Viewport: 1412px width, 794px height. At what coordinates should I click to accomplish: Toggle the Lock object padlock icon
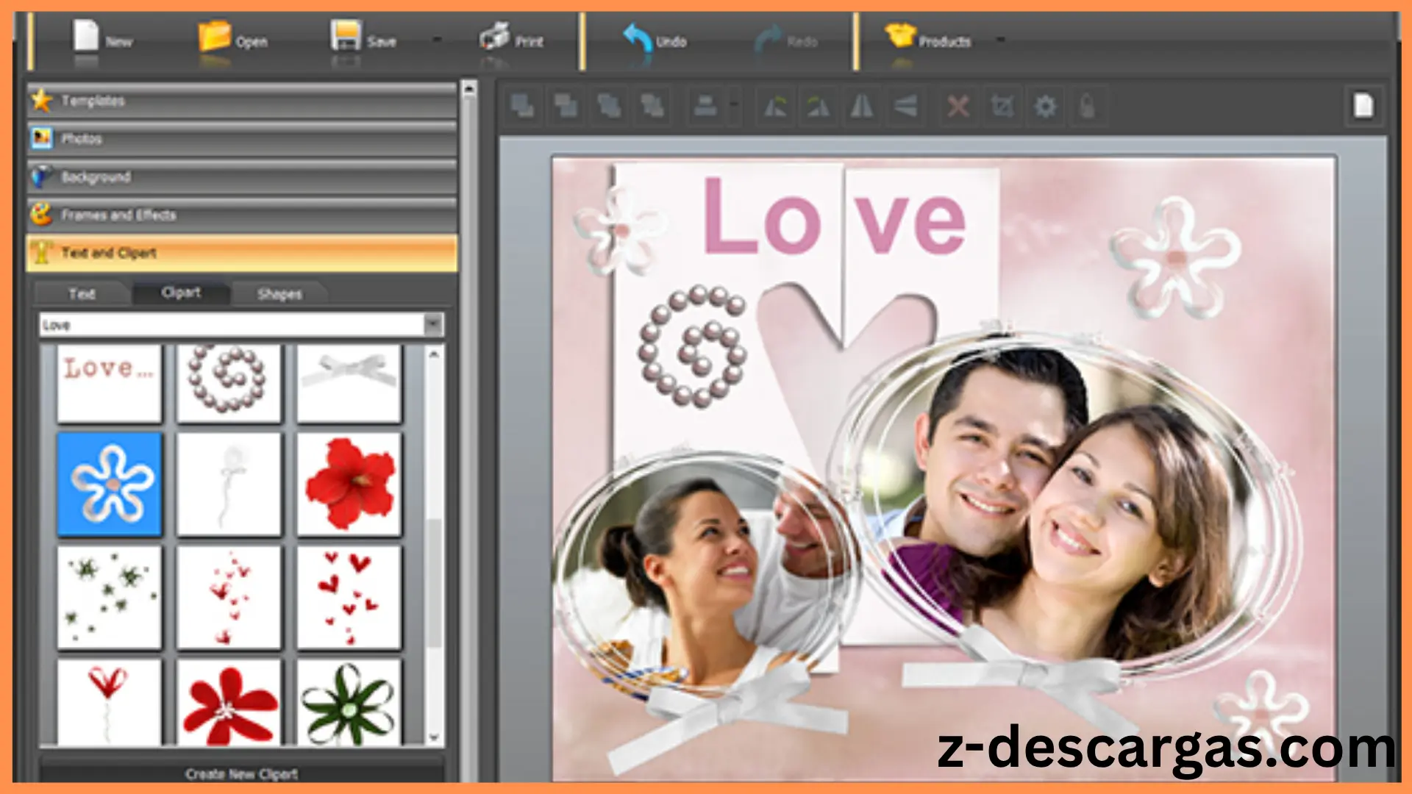[1088, 107]
